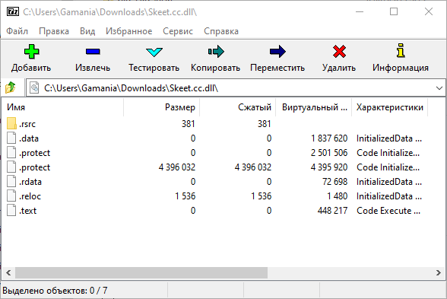Open the Файл menu
The image size is (447, 299).
point(17,30)
